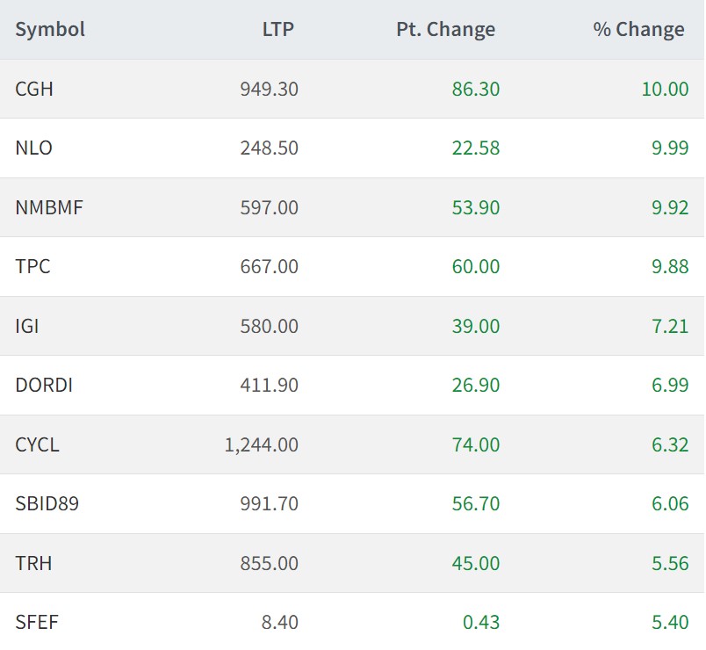The image size is (706, 650).
Task: Select the DORDI symbol
Action: [44, 385]
